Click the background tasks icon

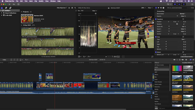pyautogui.click(x=18, y=4)
